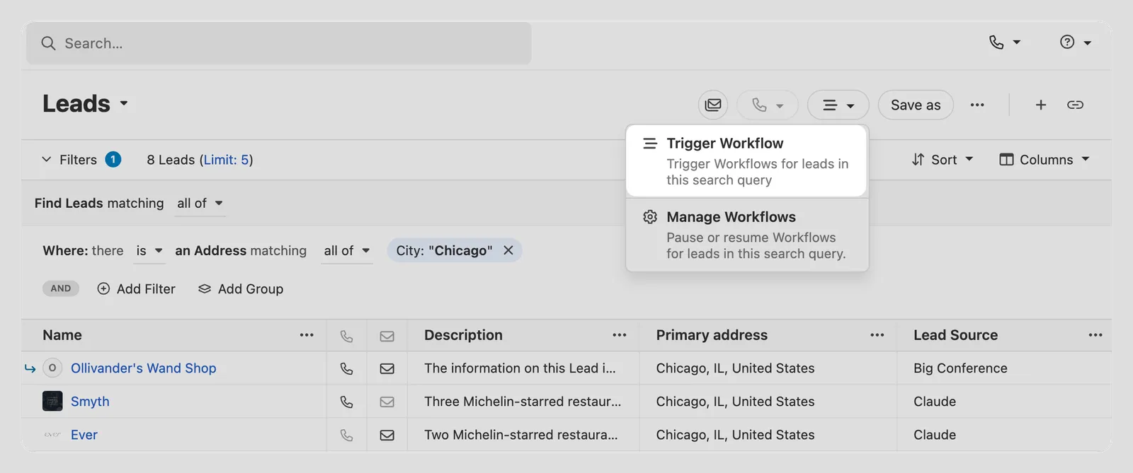The height and width of the screenshot is (473, 1133).
Task: Open the bulk call dropdown button
Action: (768, 105)
